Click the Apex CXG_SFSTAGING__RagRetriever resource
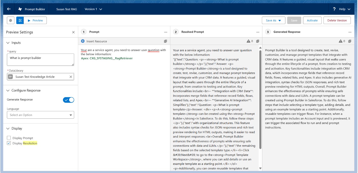 click(x=107, y=58)
